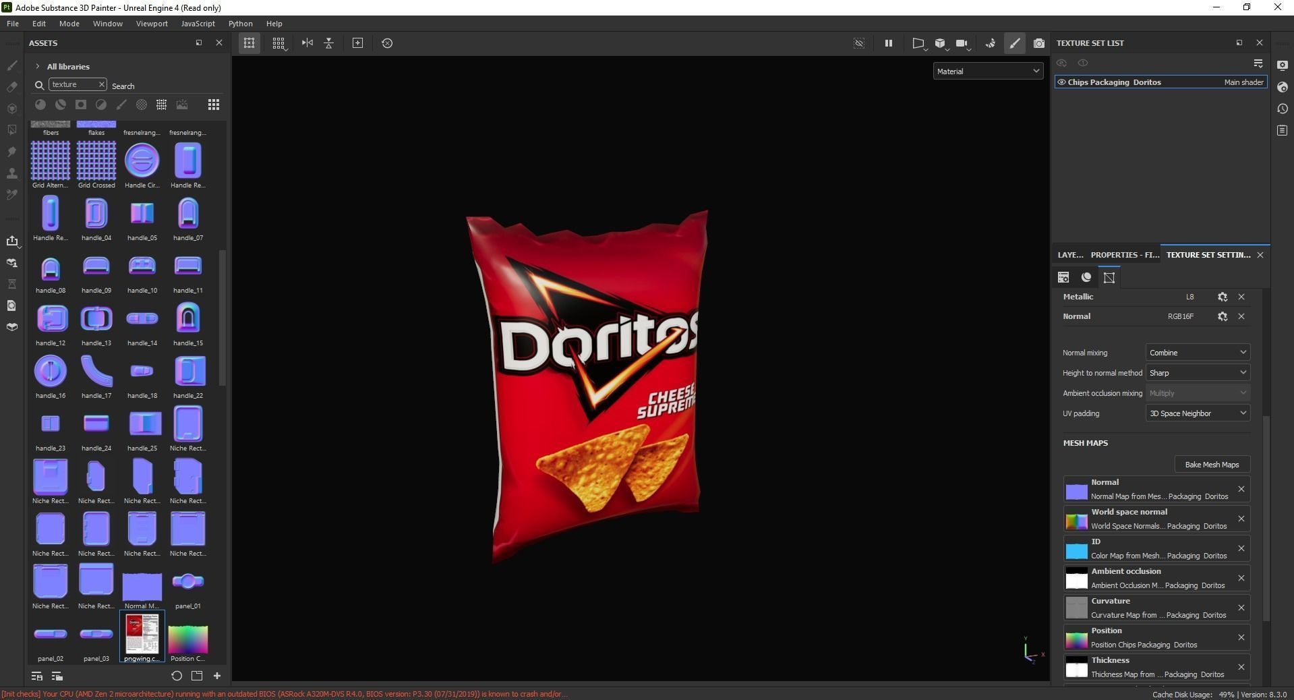1294x700 pixels.
Task: Open the Export textures icon
Action: tap(12, 241)
